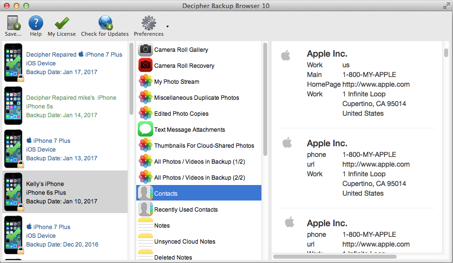Open Camera Roll Recovery category

pos(184,66)
